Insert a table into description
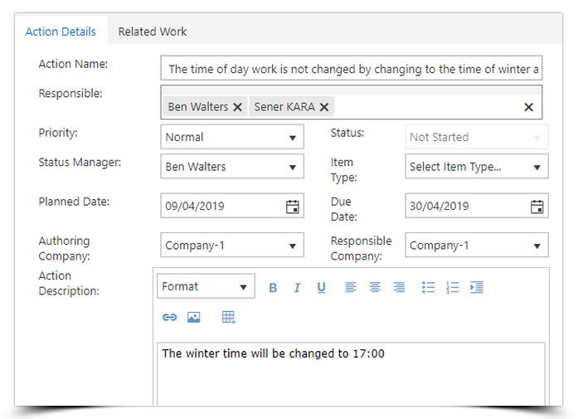 229,317
